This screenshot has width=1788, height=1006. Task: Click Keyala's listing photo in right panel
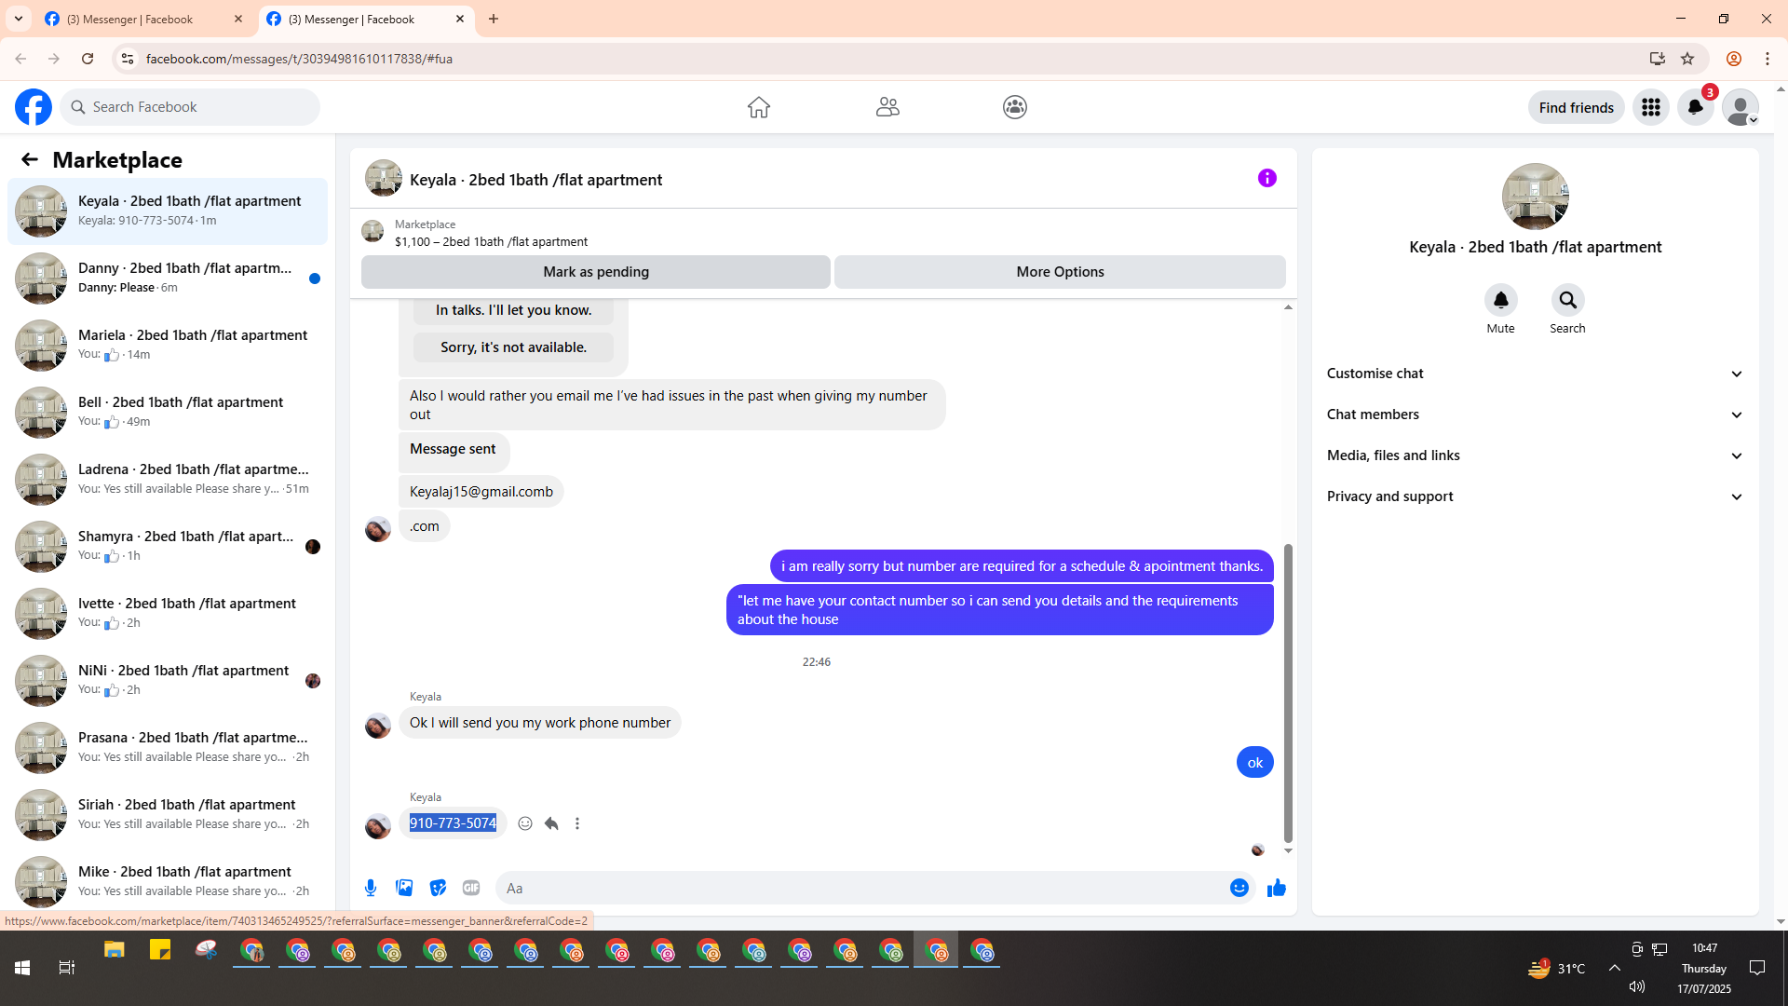[x=1536, y=197]
